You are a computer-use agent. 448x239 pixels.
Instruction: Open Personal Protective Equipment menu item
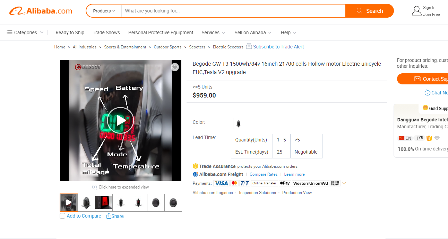click(161, 33)
